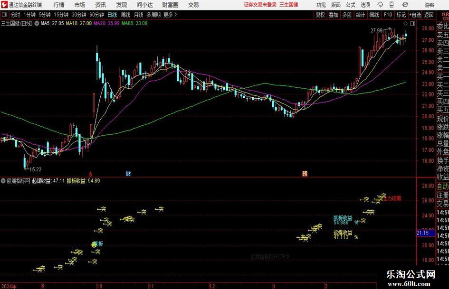Toggle right info panel icon beside diamond
Viewport: 449px width, 289px height.
click(412, 24)
